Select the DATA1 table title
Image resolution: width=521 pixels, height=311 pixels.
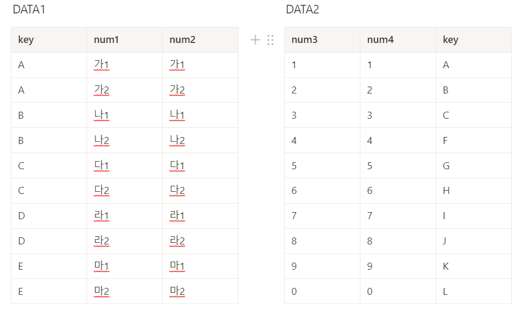coord(28,10)
